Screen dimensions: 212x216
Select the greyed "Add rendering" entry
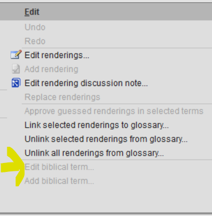click(51, 69)
